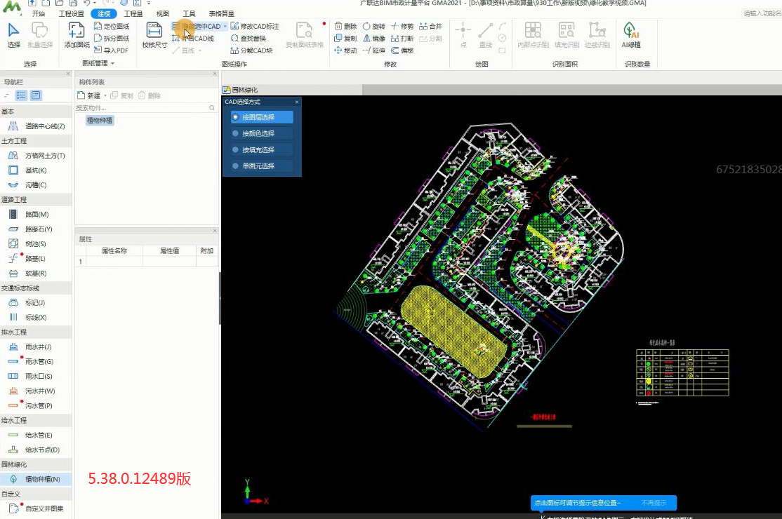Open the 表格算量 ribbon tab
This screenshot has width=782, height=519.
point(221,13)
